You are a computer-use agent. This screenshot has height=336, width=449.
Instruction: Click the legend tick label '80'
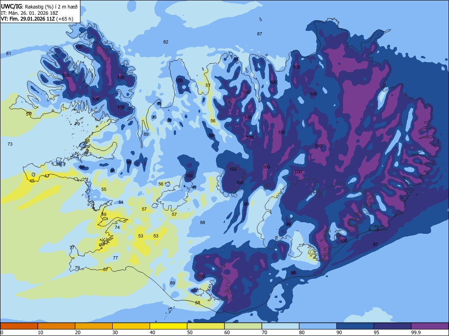point(302,332)
